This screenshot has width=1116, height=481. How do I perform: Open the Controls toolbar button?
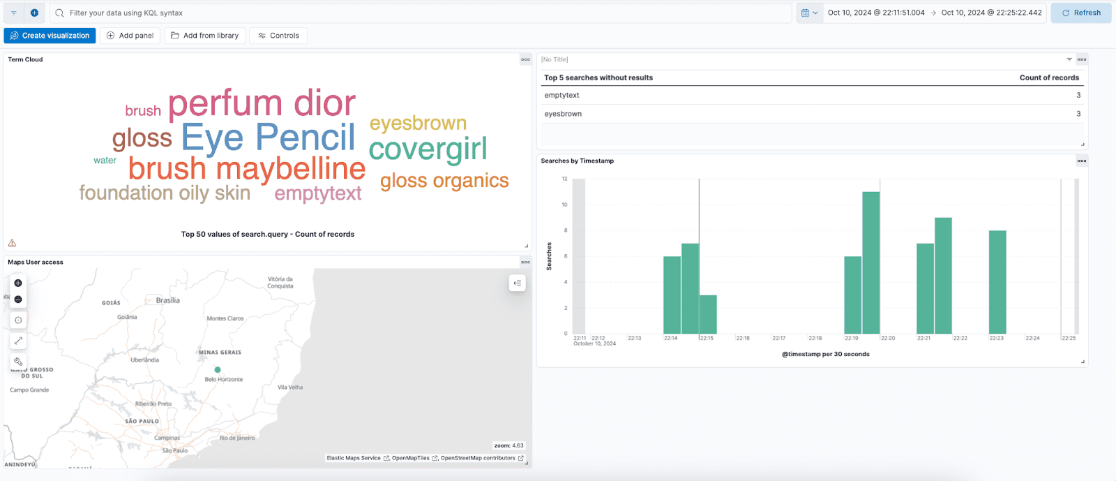(278, 36)
